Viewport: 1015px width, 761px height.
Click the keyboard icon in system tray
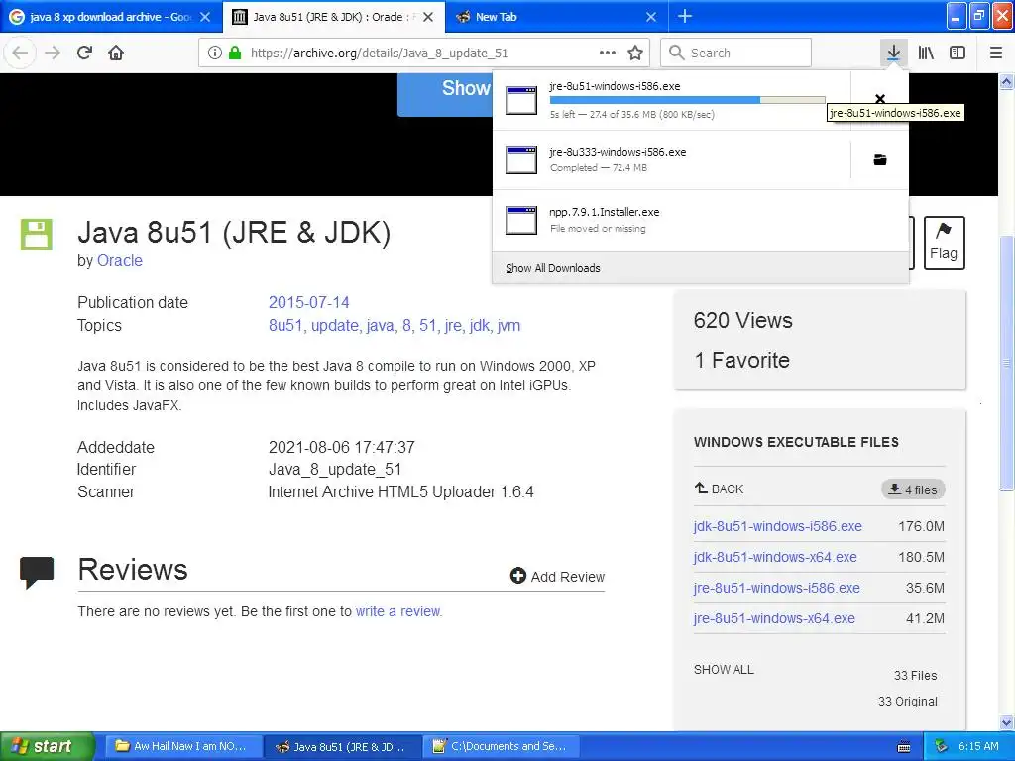click(904, 747)
